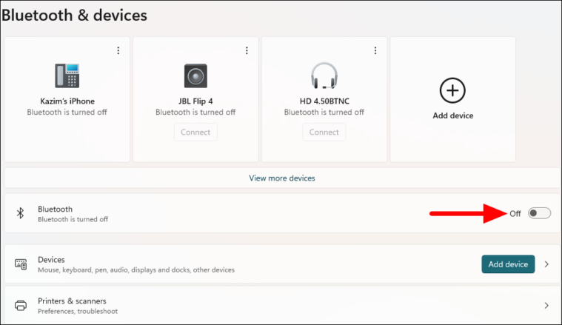Viewport: 562px width, 325px height.
Task: Select the HD 4.50BTNC name text
Action: [324, 101]
